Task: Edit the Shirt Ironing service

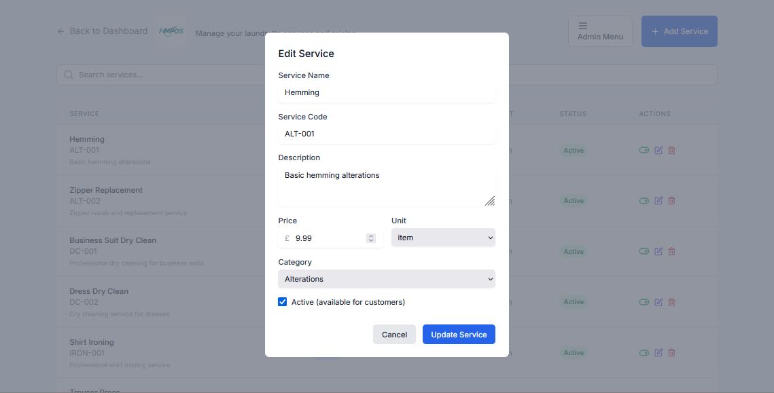Action: tap(658, 352)
